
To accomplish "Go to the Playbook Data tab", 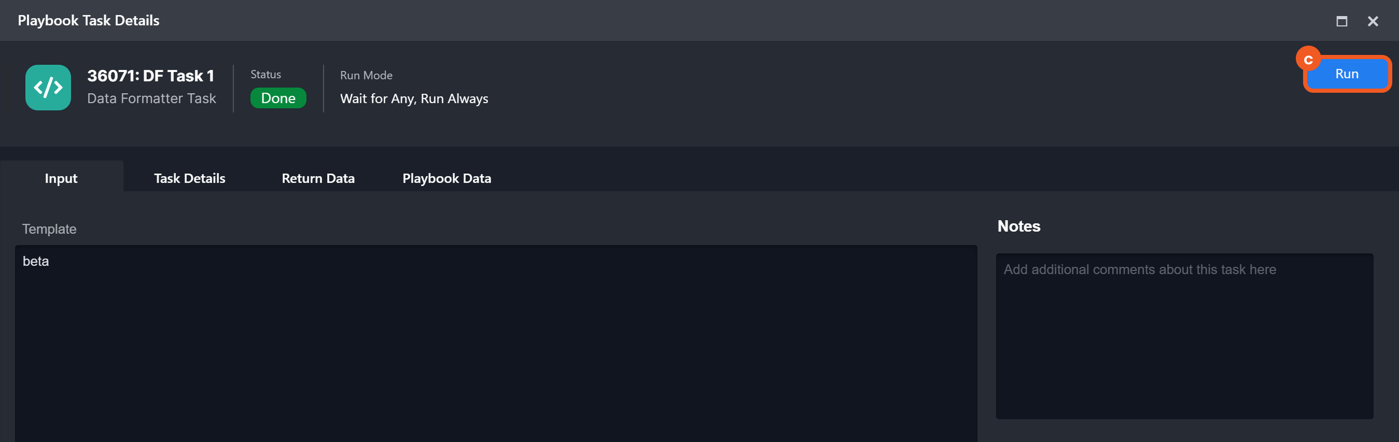I will [x=446, y=178].
